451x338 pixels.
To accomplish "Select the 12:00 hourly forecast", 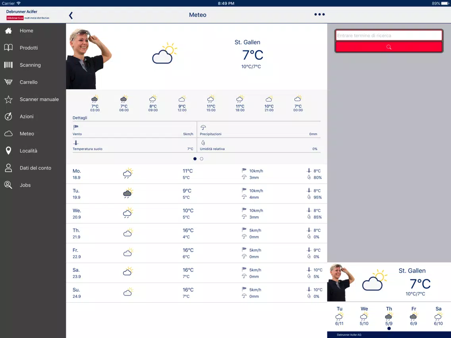I will click(x=182, y=104).
